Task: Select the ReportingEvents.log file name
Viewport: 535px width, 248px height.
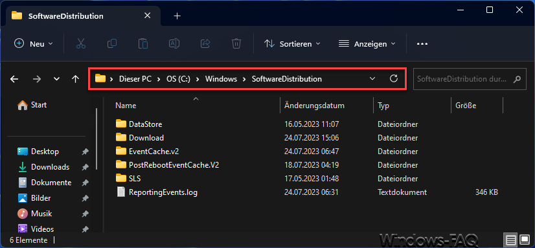Action: click(x=163, y=192)
